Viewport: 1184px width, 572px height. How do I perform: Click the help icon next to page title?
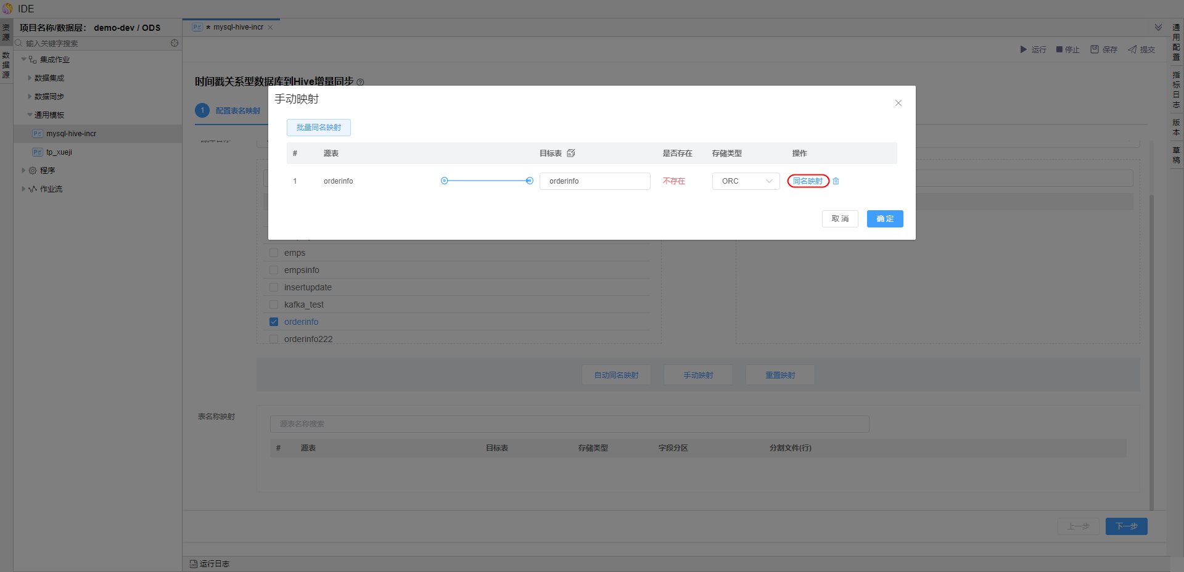tap(361, 82)
